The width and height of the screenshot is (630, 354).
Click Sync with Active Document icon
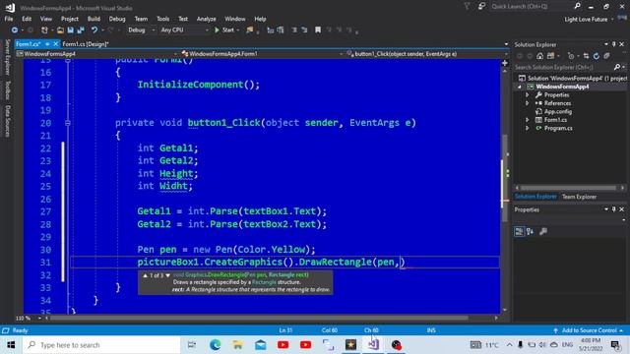coord(587,56)
